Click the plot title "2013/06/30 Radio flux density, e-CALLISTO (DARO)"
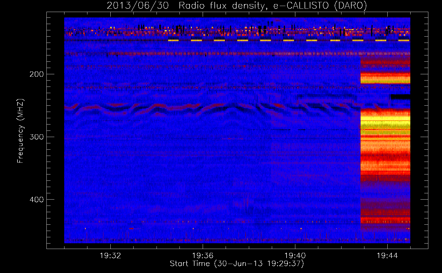This screenshot has height=273, width=442. click(x=237, y=5)
